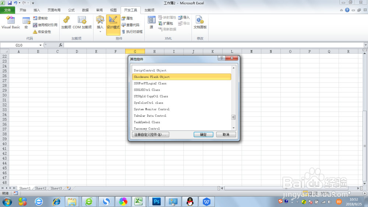Open COM Add-ins (COM 加载项)
The image size is (368, 207).
click(82, 22)
